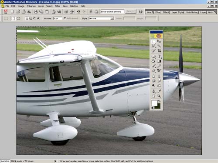The height and width of the screenshot is (163, 218).
Task: Pick the Eyedropper tool
Action: (159, 91)
